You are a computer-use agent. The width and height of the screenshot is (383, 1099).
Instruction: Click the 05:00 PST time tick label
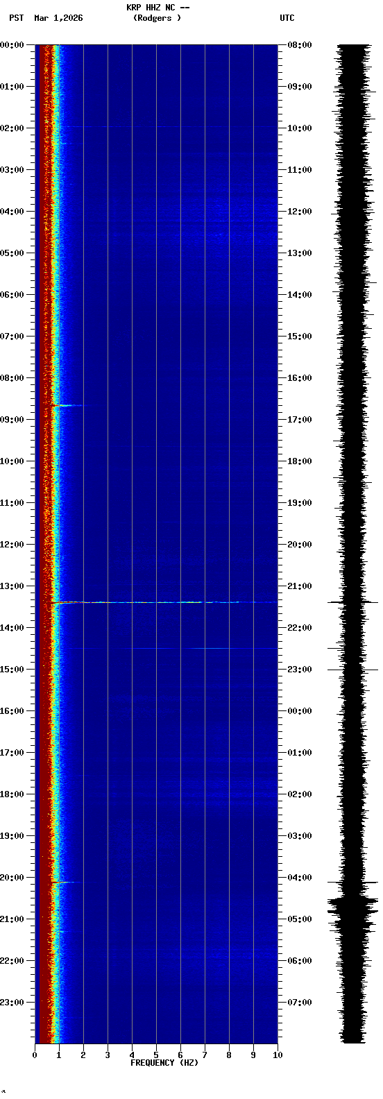pyautogui.click(x=12, y=253)
